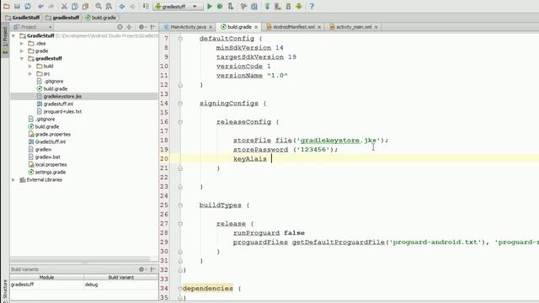Select gradlekeystore.jks in the project tree
The width and height of the screenshot is (539, 303).
click(x=62, y=97)
